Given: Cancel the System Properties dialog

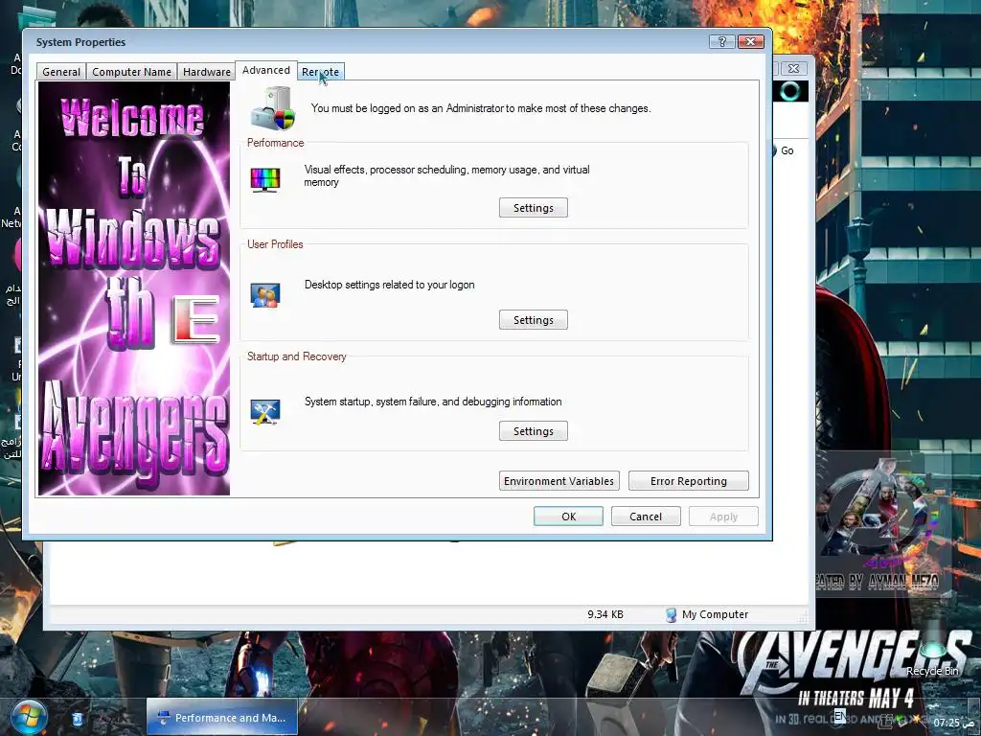Looking at the screenshot, I should 646,517.
